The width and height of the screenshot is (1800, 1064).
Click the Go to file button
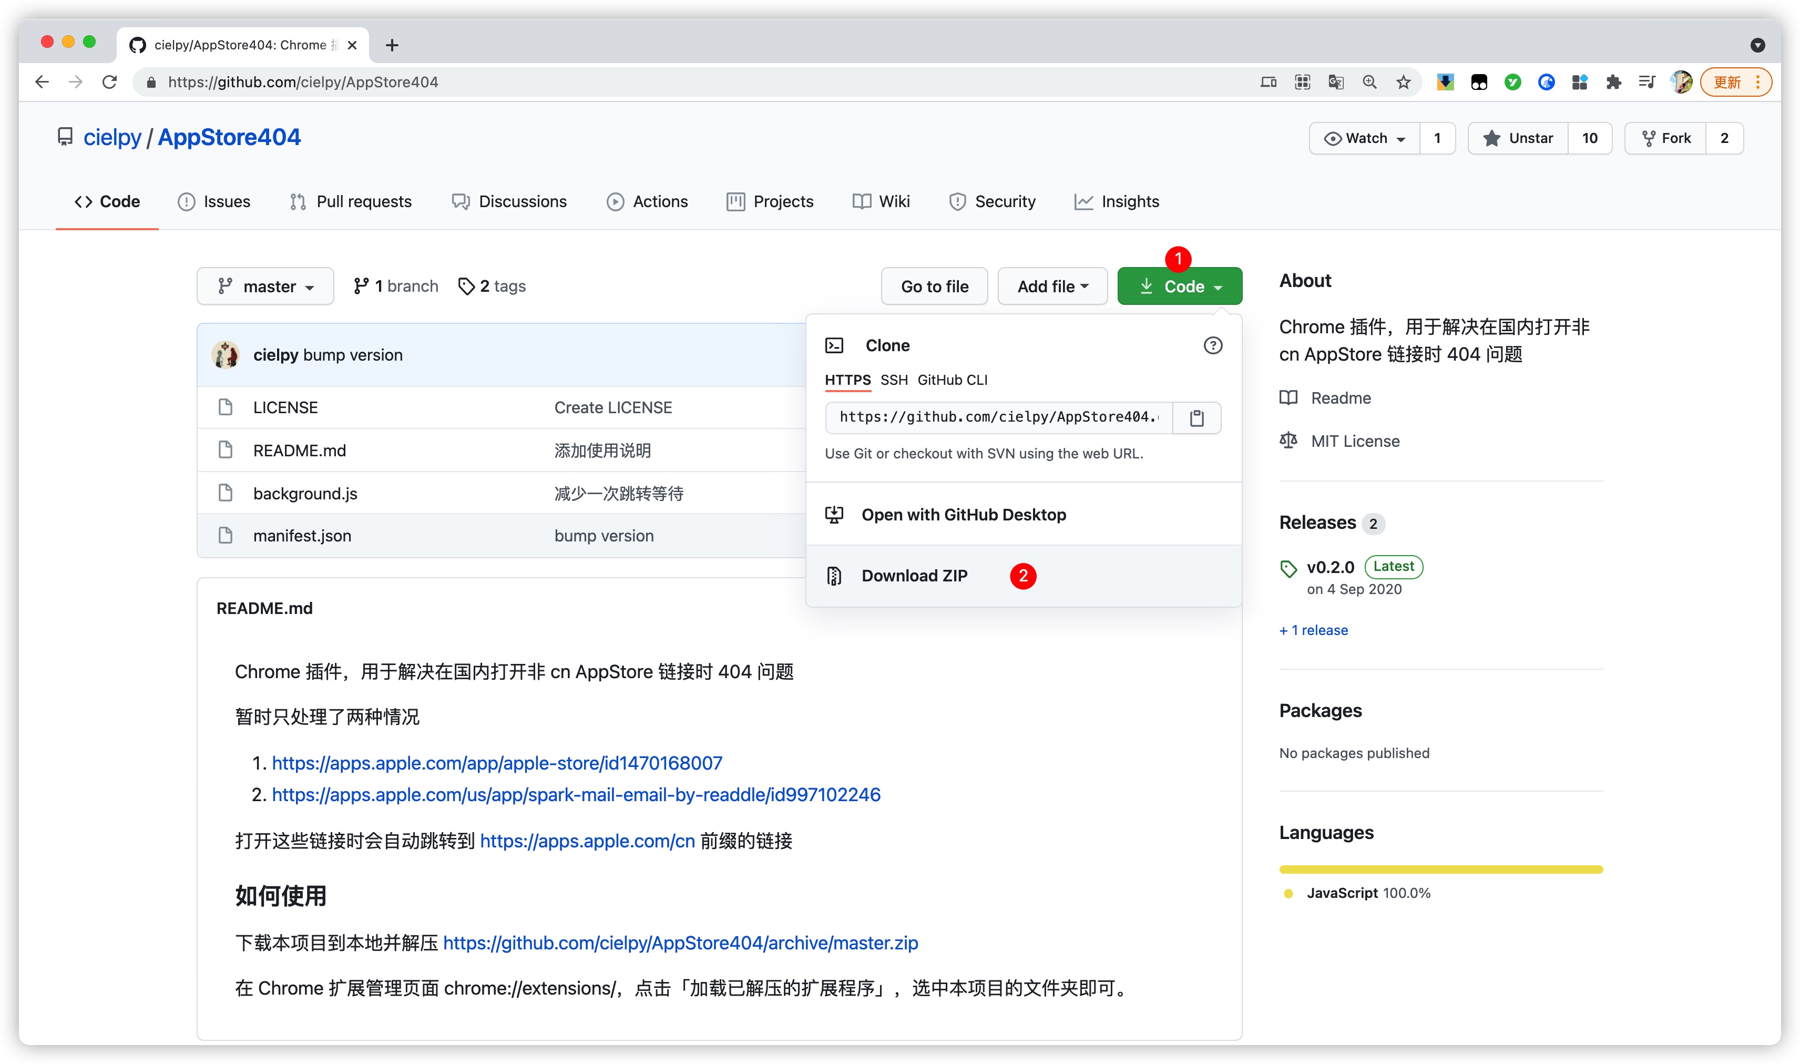934,287
